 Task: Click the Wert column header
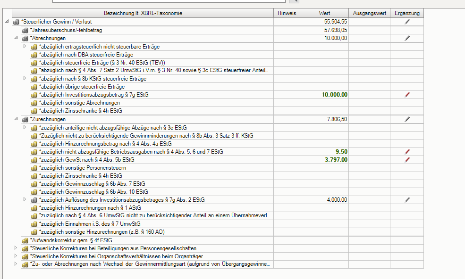[324, 13]
